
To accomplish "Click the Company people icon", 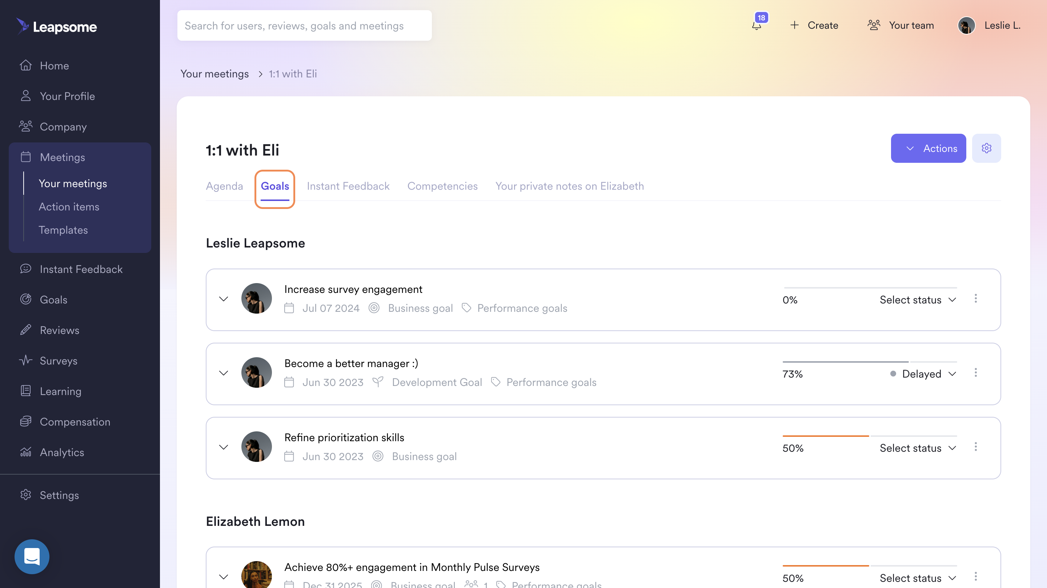I will (x=25, y=126).
